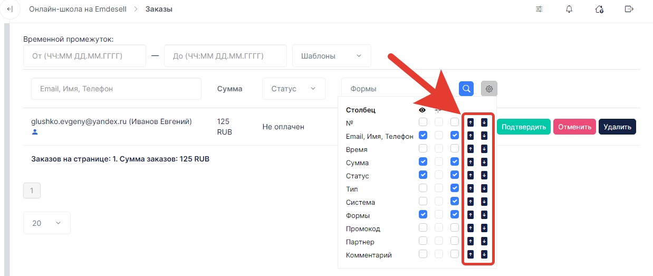
Task: Uncheck visibility for Email, Имя, Телефон
Action: [x=423, y=136]
